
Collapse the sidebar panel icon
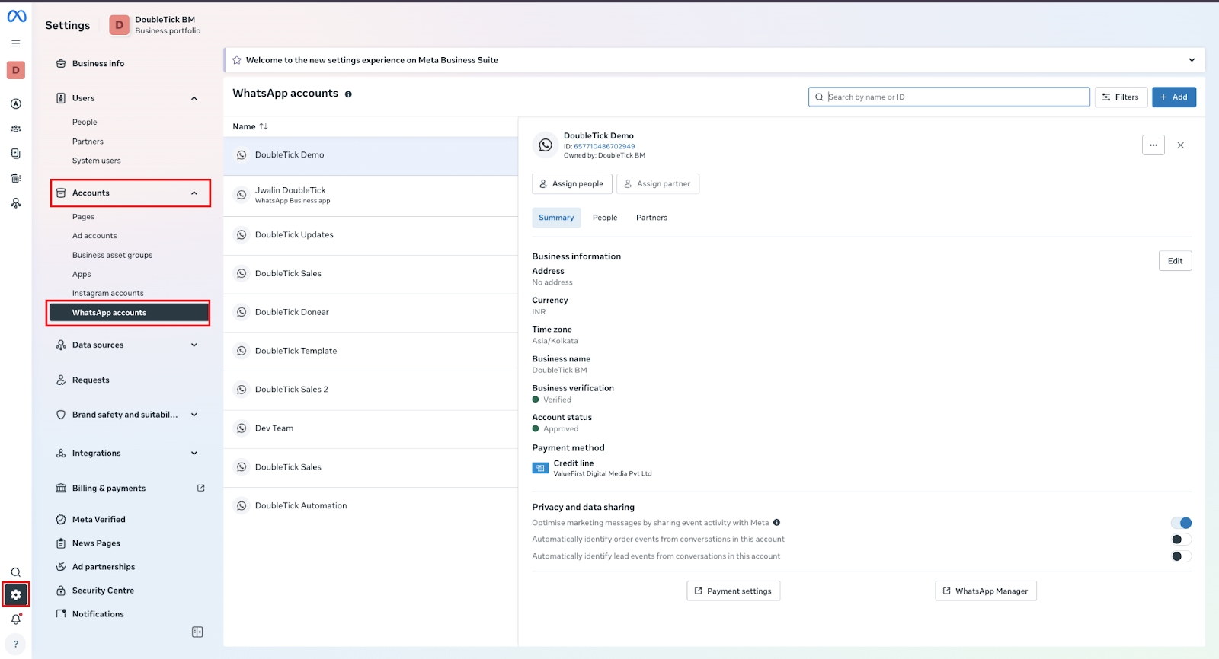(x=197, y=632)
